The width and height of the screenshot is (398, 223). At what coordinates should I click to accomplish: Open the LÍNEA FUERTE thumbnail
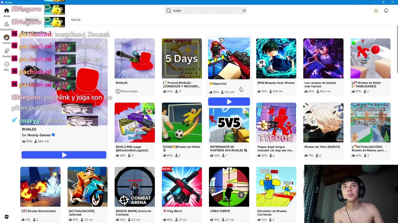point(229,187)
